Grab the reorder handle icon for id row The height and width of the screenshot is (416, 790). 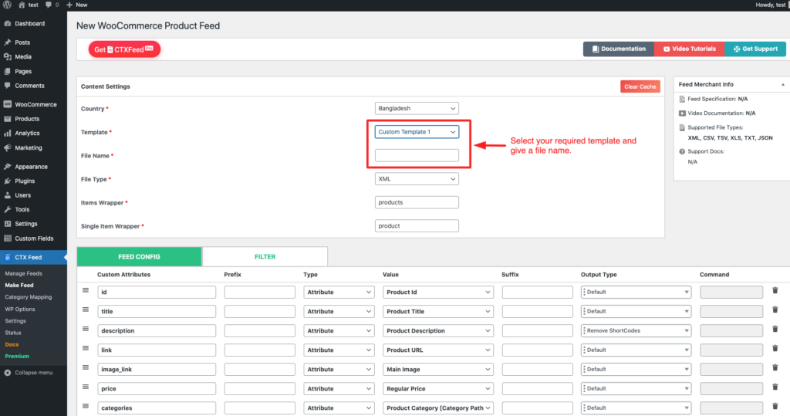(x=86, y=290)
